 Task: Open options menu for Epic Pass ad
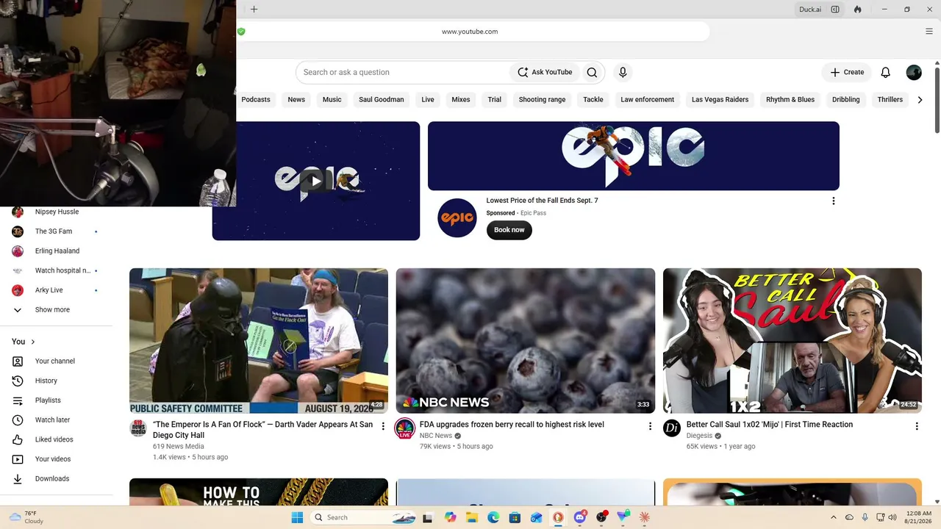point(833,201)
